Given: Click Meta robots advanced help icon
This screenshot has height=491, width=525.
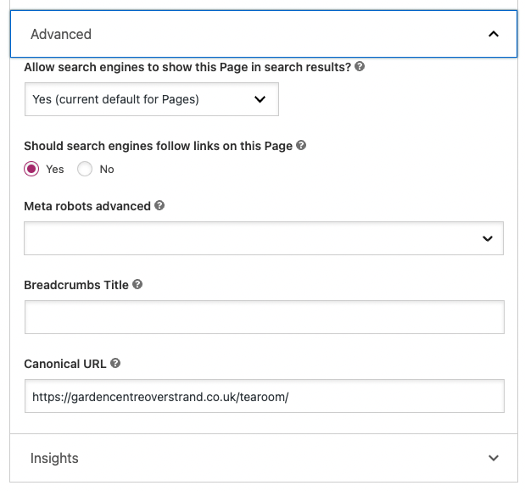Looking at the screenshot, I should (x=159, y=206).
